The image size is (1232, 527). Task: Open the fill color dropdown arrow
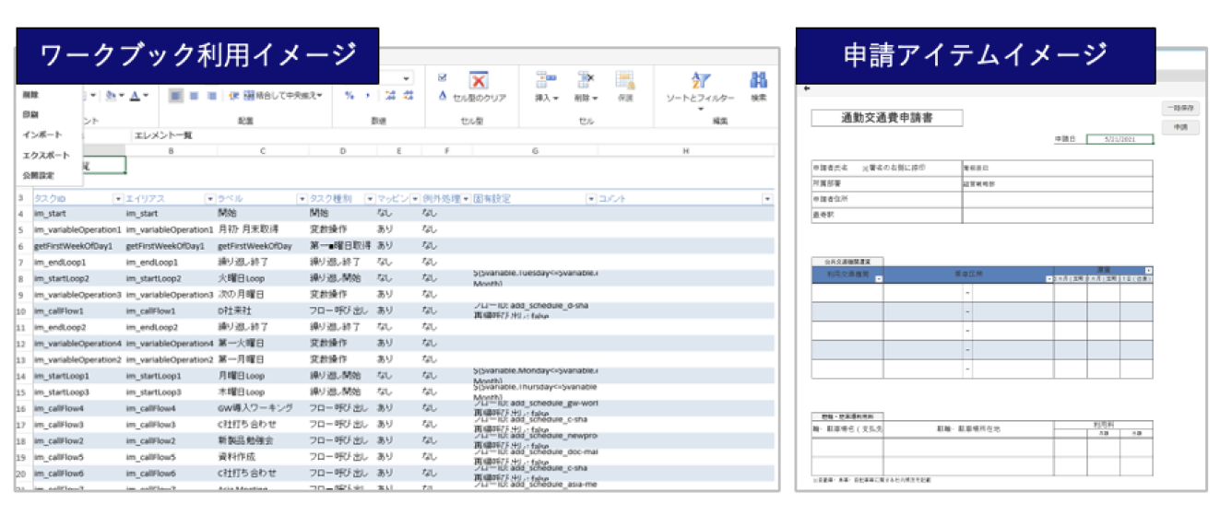120,97
